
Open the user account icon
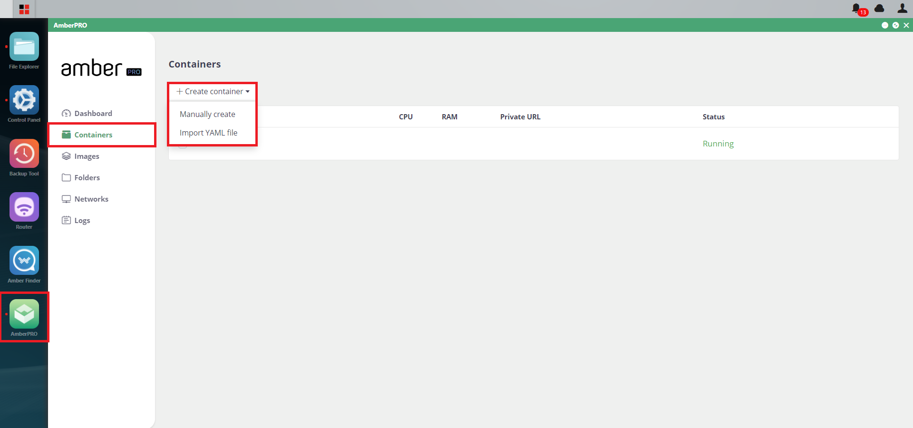[x=902, y=8]
